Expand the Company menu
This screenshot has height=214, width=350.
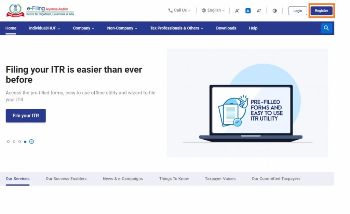tap(83, 28)
